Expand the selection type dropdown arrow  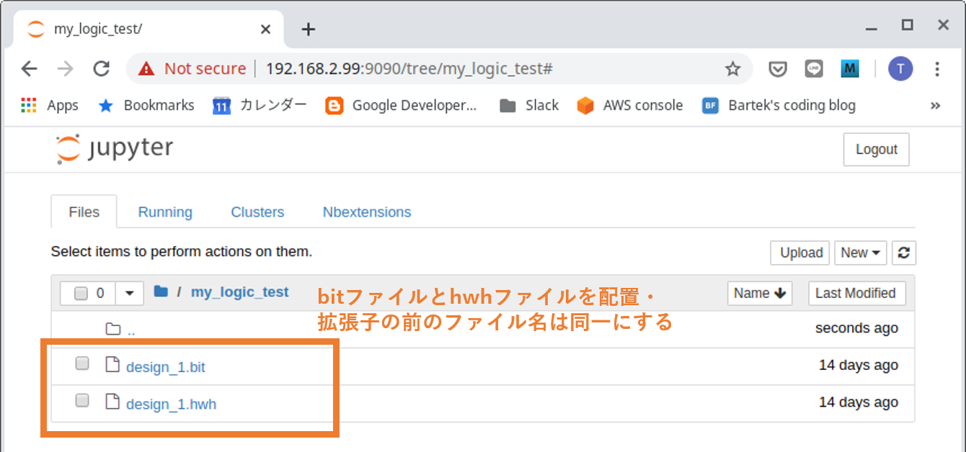point(130,293)
